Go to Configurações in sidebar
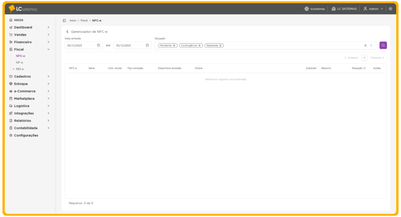 [x=26, y=135]
